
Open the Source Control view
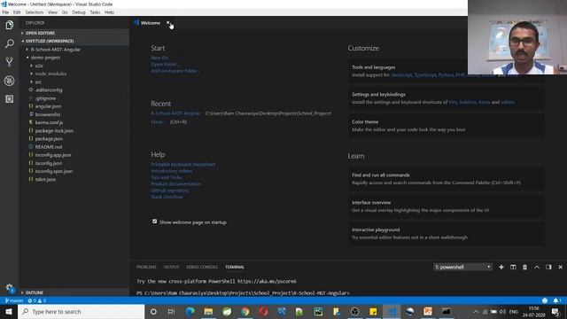(x=10, y=62)
